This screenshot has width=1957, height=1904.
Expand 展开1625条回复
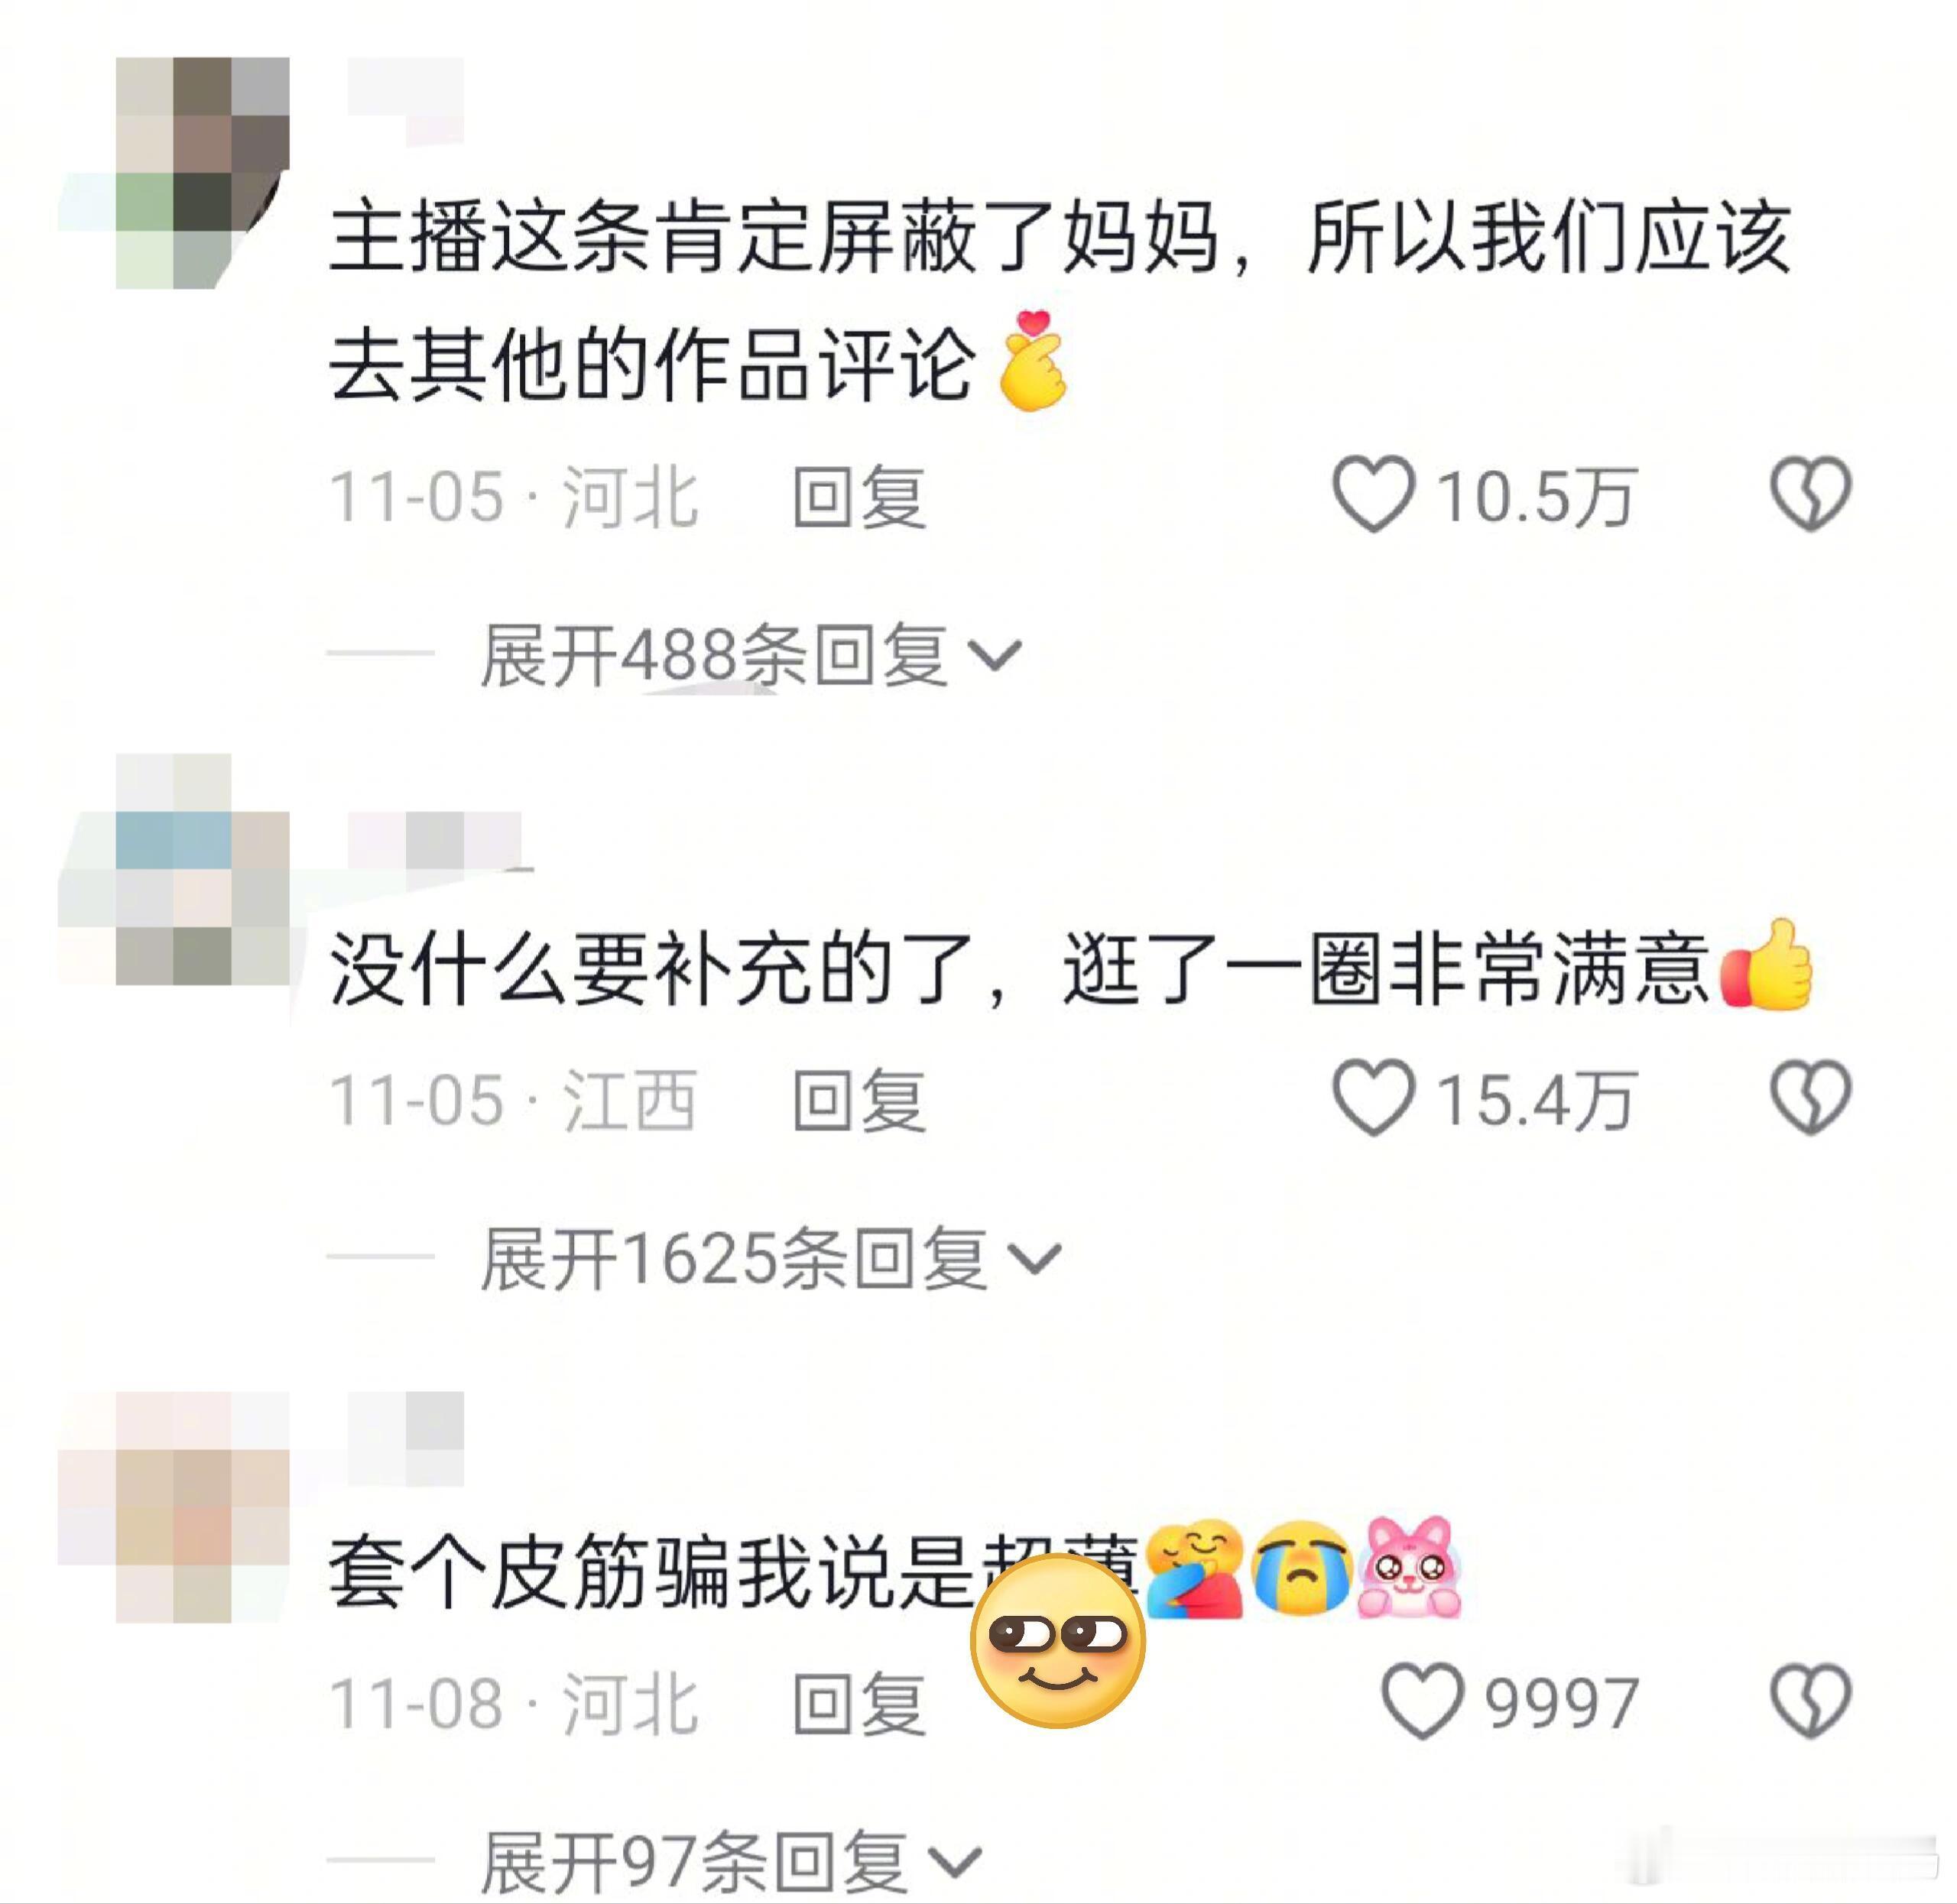pyautogui.click(x=770, y=1258)
